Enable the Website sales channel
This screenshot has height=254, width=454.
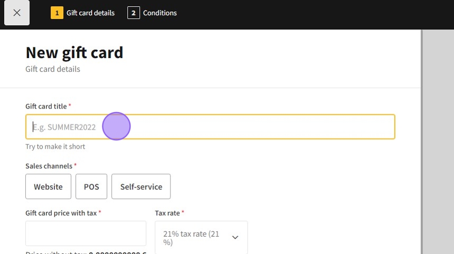click(48, 187)
